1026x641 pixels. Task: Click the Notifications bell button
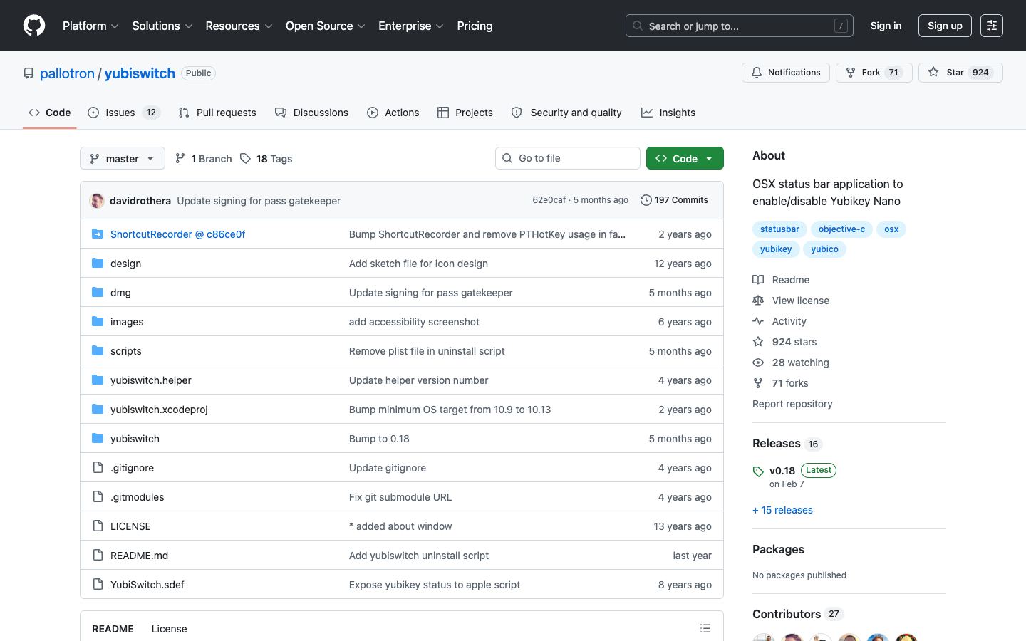coord(786,73)
